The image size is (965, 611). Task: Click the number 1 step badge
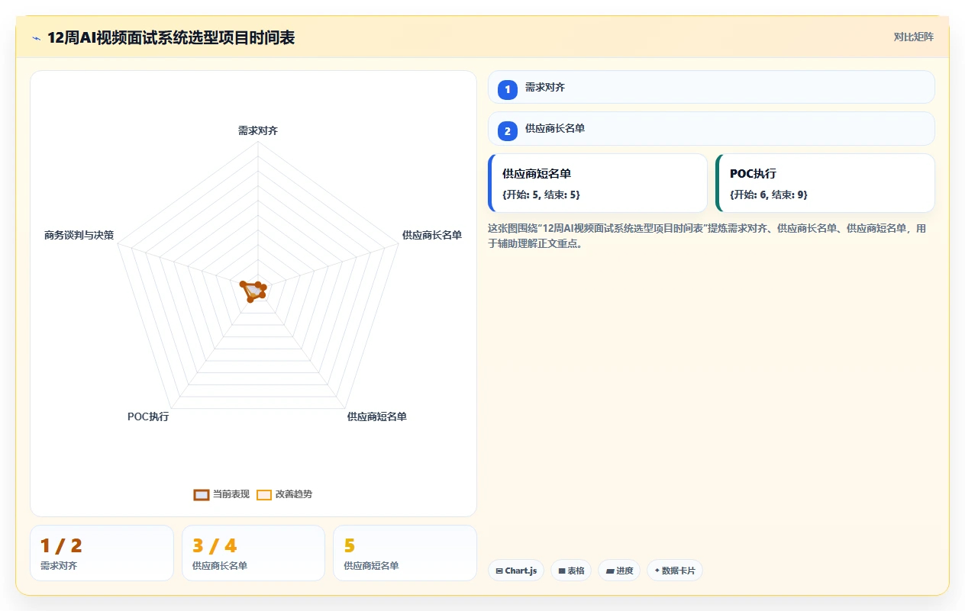(x=507, y=89)
